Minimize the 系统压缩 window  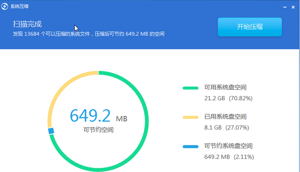[285, 7]
